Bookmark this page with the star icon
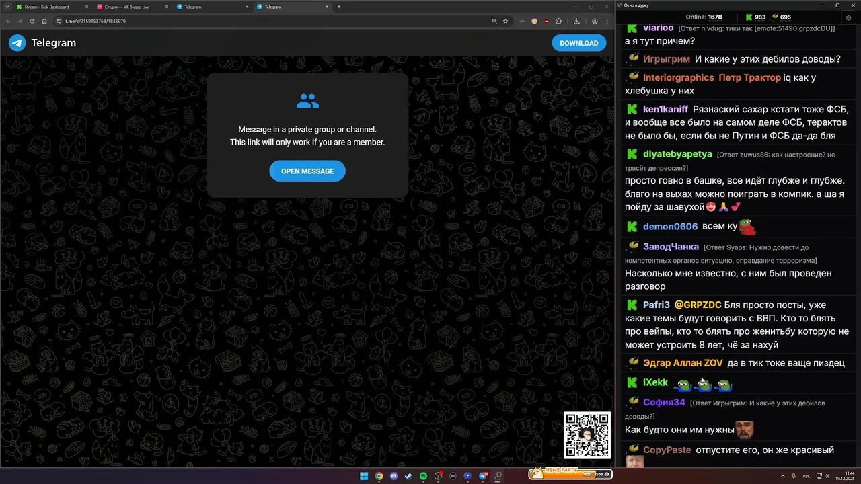861x484 pixels. point(505,21)
